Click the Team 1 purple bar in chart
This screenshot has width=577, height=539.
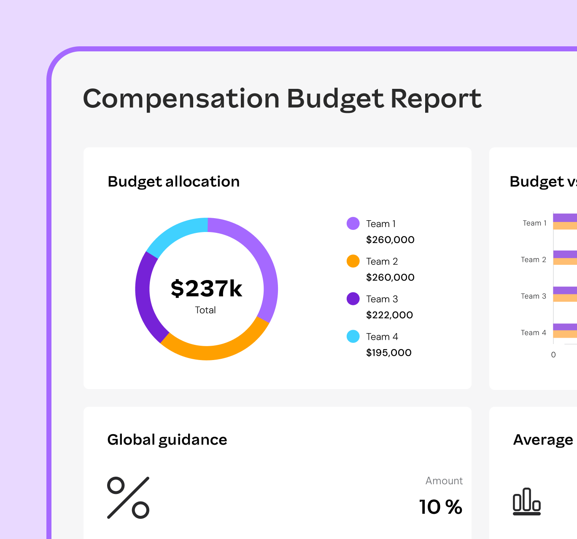(x=565, y=218)
